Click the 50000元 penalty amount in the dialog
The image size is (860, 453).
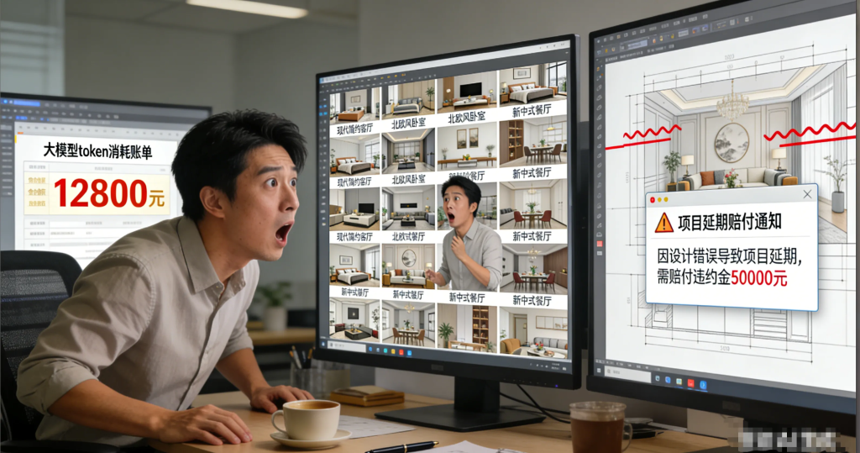[x=759, y=278]
